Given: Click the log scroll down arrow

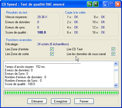Looking at the screenshot, I should (x=116, y=85).
